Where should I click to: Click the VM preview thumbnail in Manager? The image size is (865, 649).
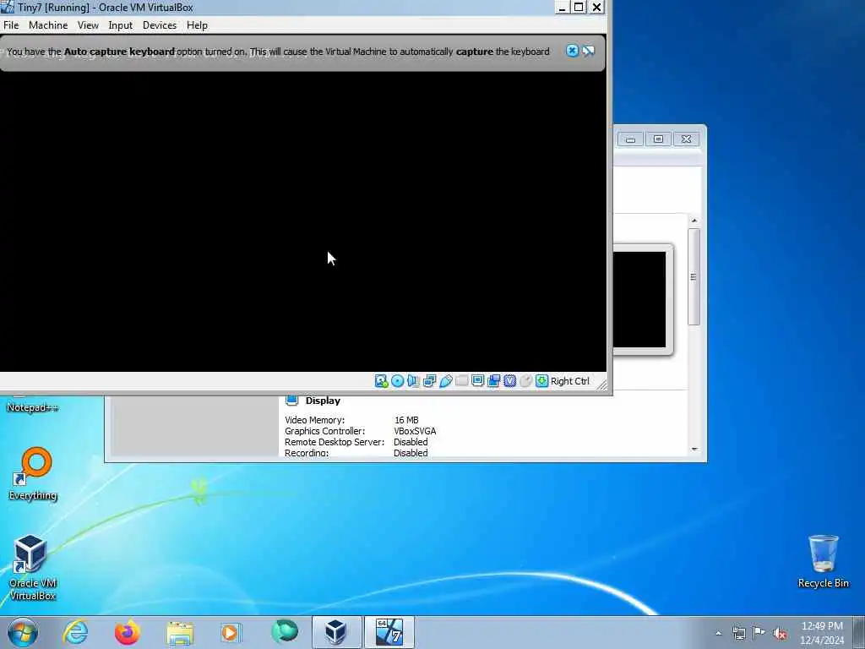coord(640,300)
